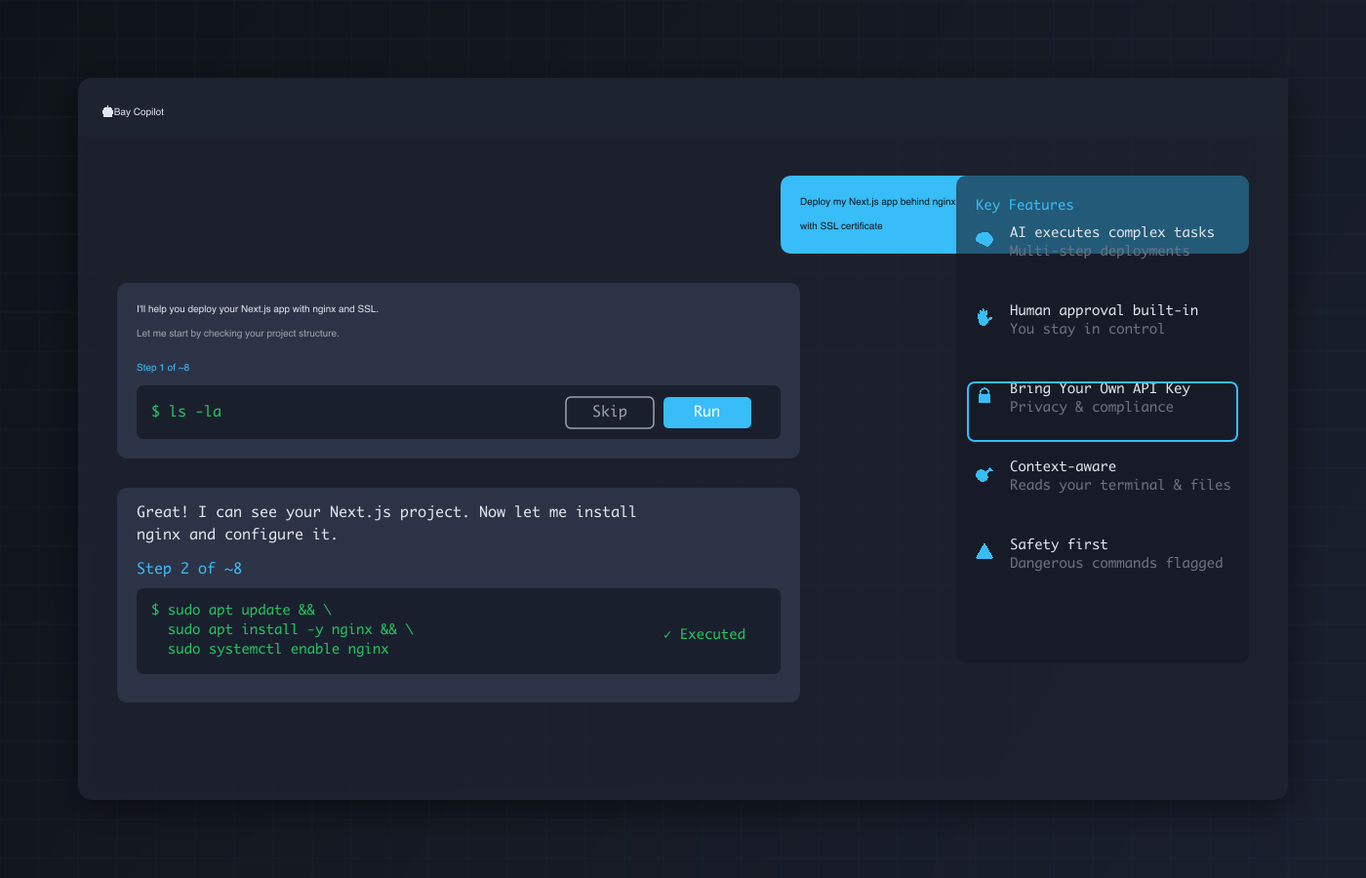Click the Bay Copilot robot logo
Image resolution: width=1366 pixels, height=878 pixels.
coord(107,111)
